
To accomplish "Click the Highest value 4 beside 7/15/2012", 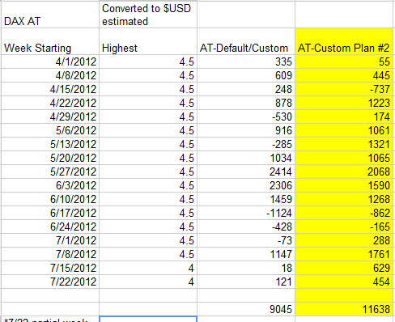I will pos(148,268).
